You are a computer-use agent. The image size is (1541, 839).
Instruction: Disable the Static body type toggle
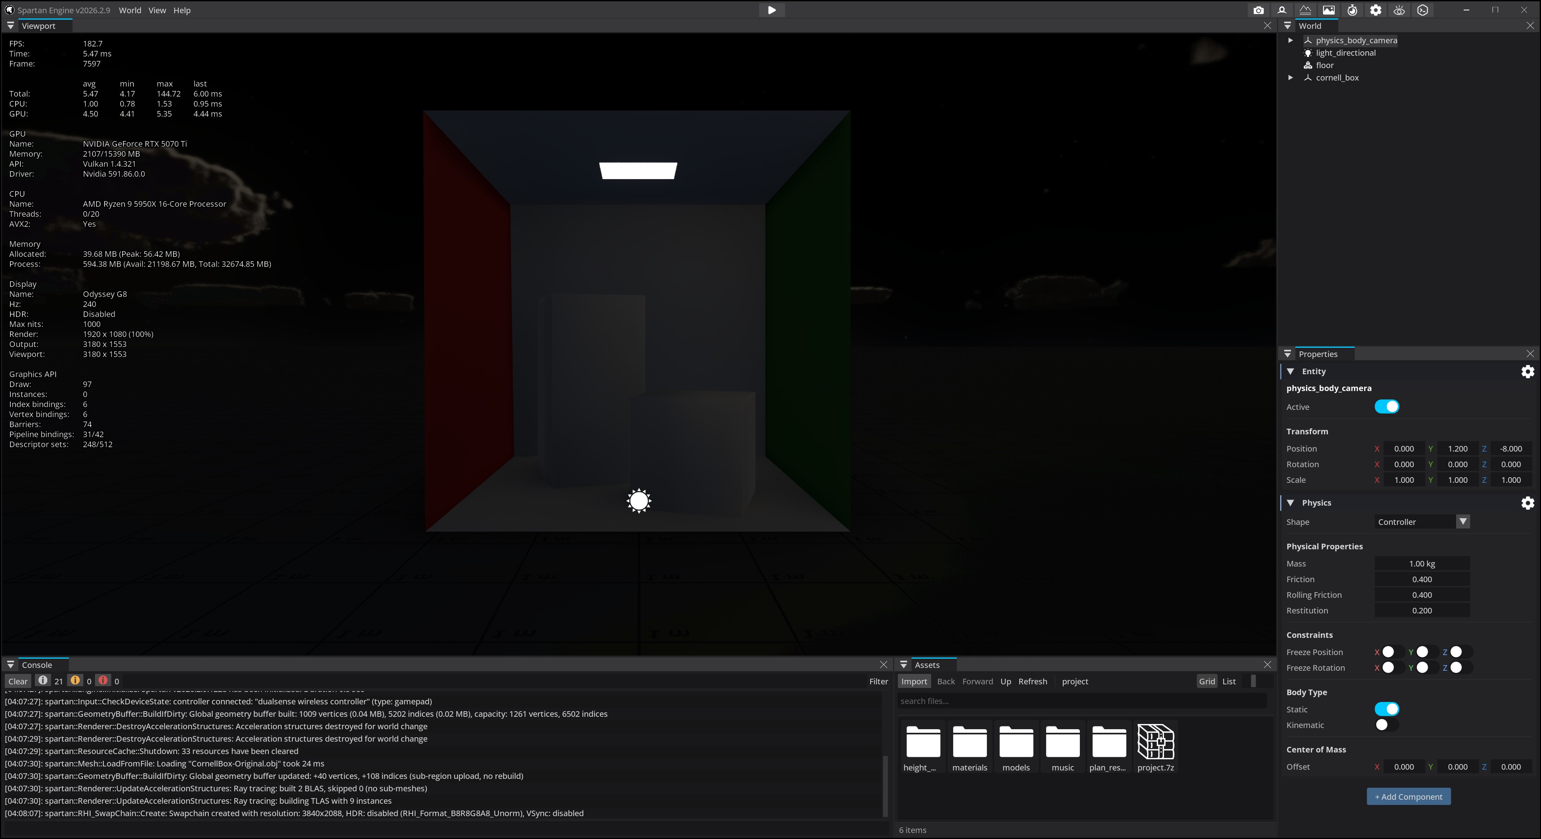[x=1386, y=709]
